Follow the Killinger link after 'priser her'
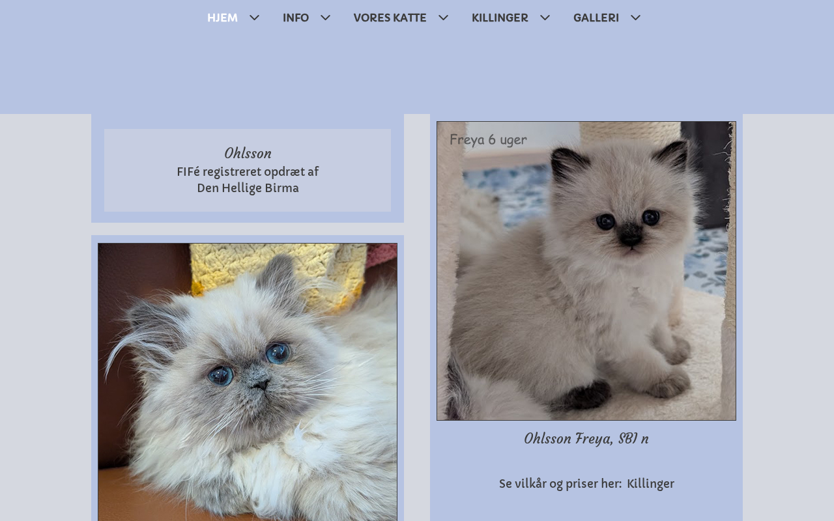This screenshot has width=834, height=521. tap(650, 484)
